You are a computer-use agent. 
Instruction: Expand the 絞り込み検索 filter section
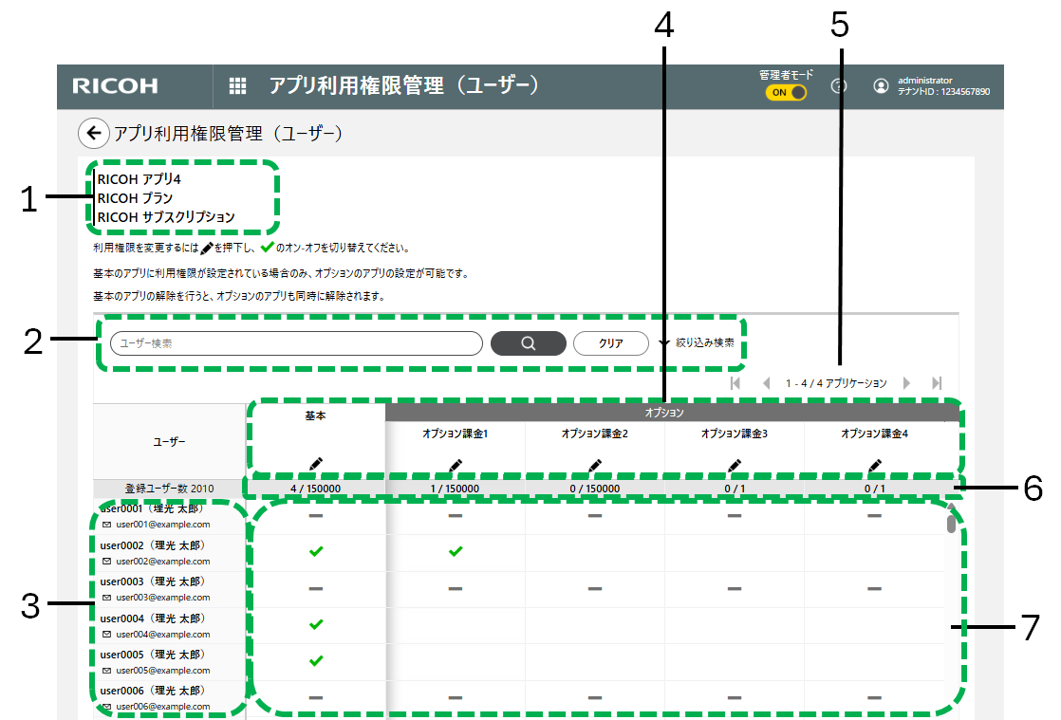point(702,342)
